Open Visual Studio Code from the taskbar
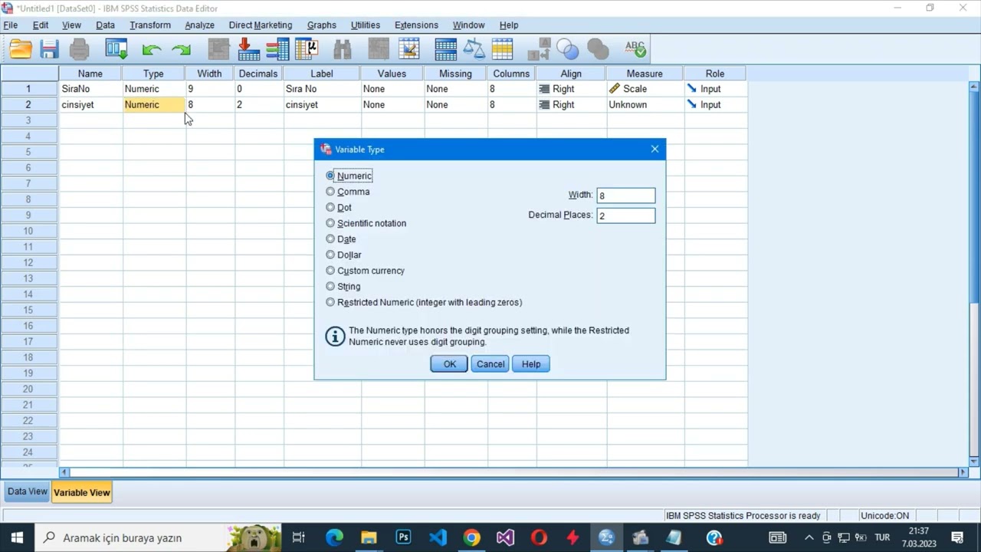This screenshot has width=981, height=552. (438, 537)
